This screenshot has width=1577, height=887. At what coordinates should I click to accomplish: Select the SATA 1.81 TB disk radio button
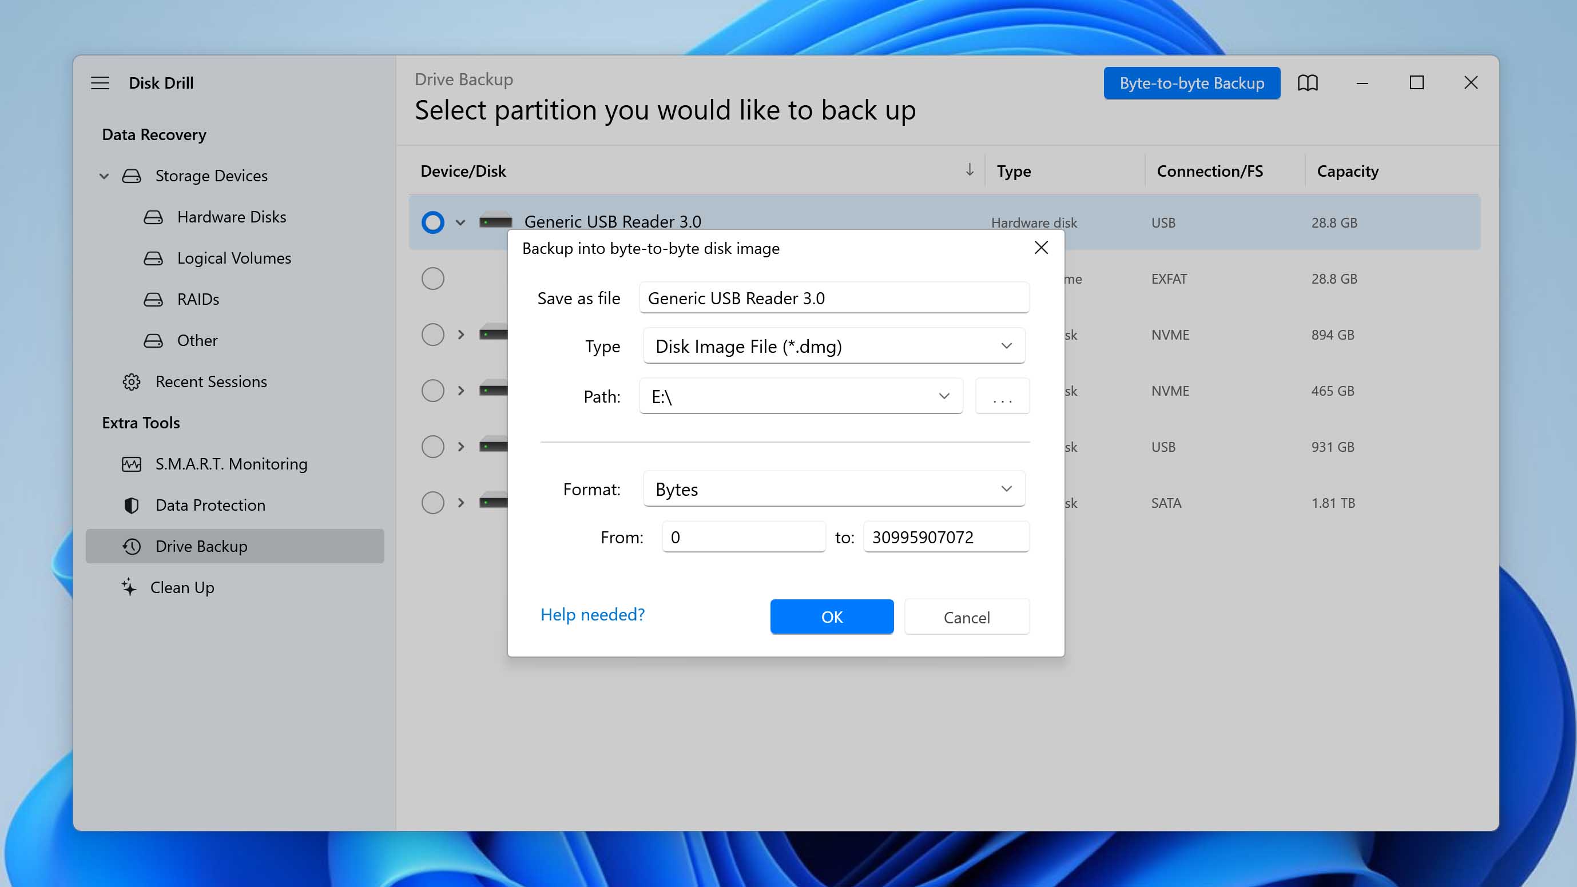click(432, 503)
